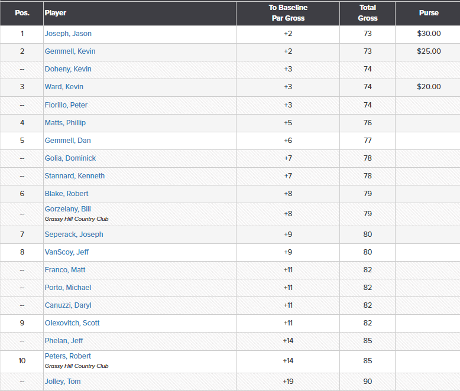Select Gorzelany, Bill player name
This screenshot has width=460, height=391.
68,209
